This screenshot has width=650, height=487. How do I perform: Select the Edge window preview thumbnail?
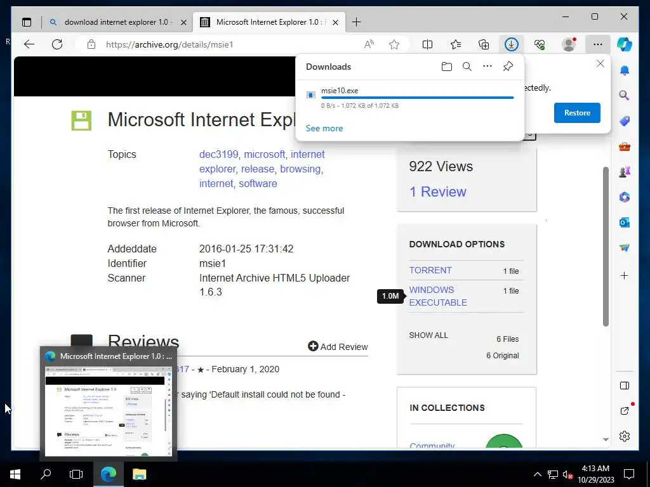pos(109,411)
